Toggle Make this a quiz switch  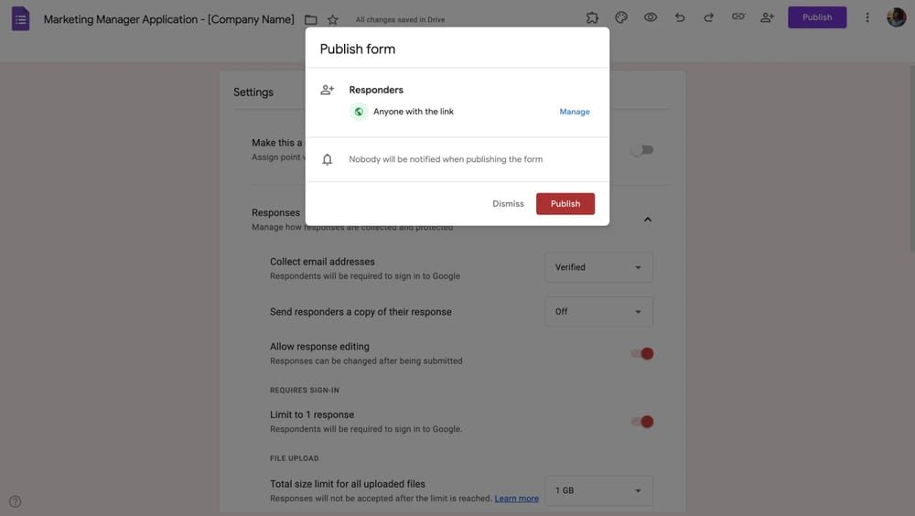point(642,150)
